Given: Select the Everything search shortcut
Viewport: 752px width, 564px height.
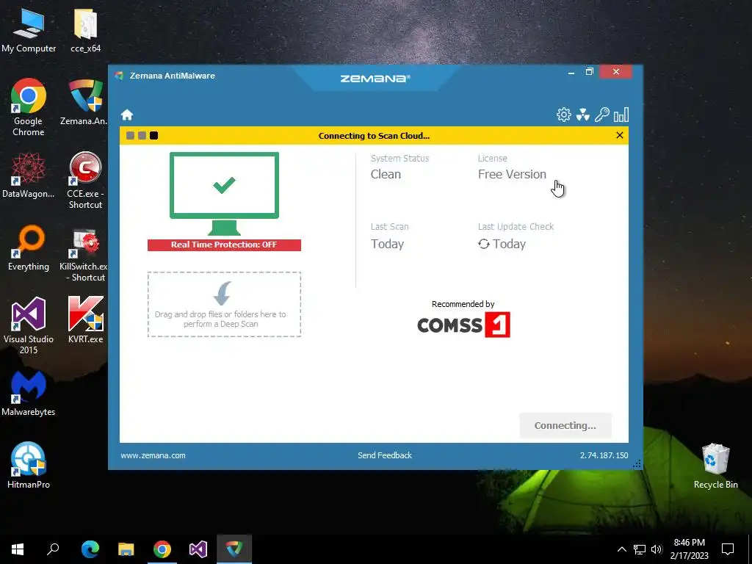Looking at the screenshot, I should pos(29,248).
